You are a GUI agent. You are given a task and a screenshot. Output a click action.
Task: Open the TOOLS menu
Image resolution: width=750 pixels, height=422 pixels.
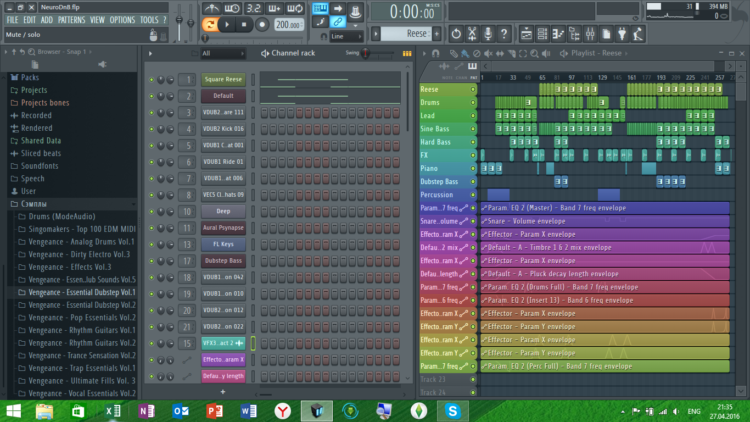pos(149,20)
